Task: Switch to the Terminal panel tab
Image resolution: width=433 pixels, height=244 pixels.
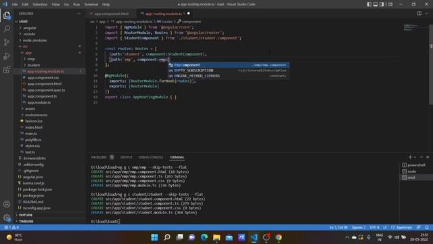Action: pyautogui.click(x=177, y=157)
